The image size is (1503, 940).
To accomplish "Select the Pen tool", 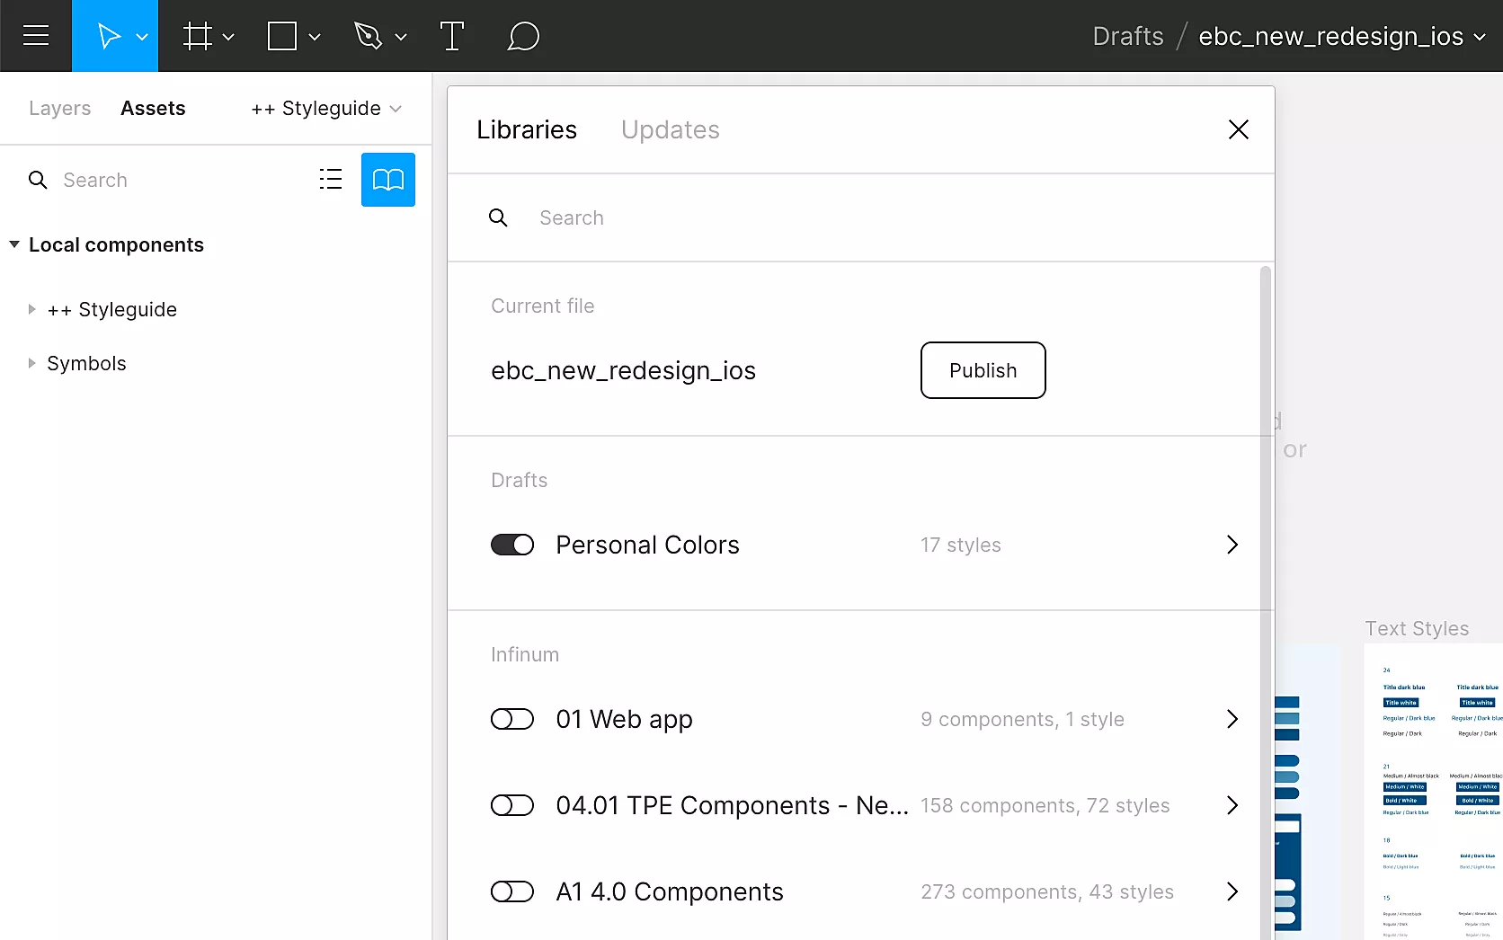I will pyautogui.click(x=369, y=36).
